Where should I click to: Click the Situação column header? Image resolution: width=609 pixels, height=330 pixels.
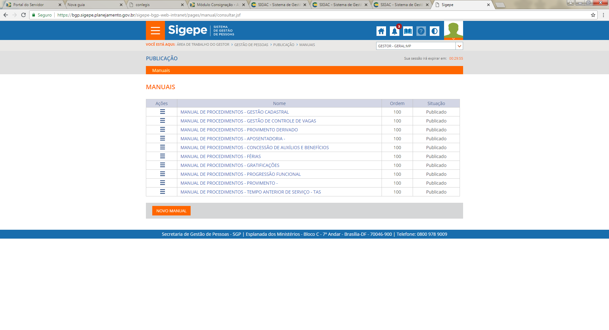pos(436,103)
